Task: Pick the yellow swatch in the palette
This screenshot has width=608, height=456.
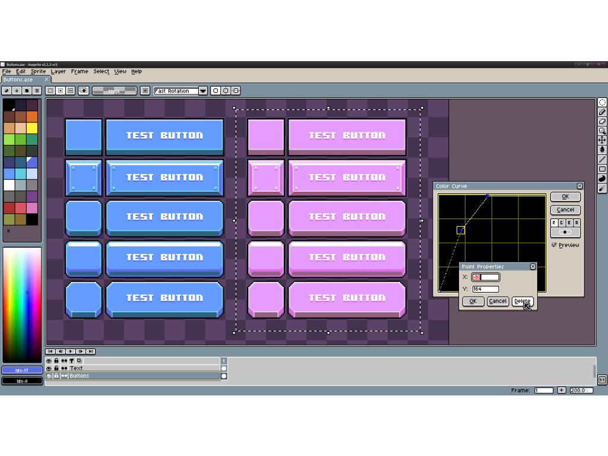Action: coord(31,128)
